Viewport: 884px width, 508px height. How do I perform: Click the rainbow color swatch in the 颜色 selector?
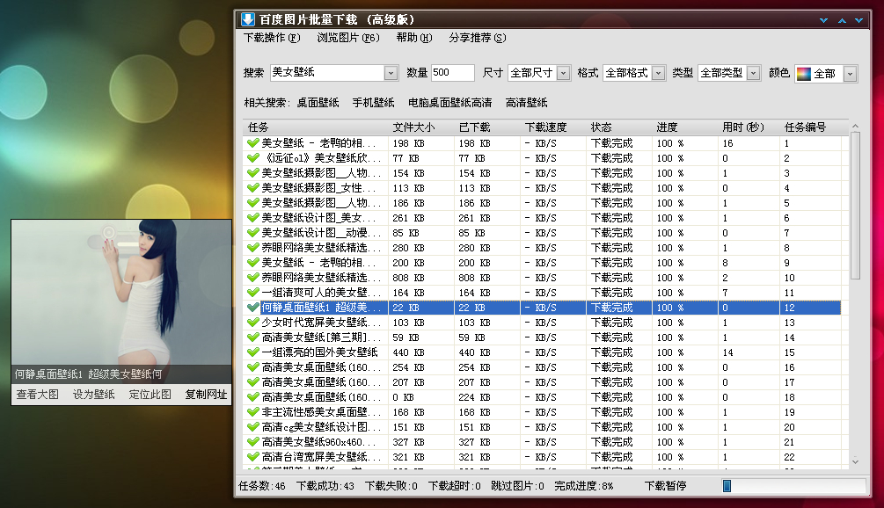(803, 72)
